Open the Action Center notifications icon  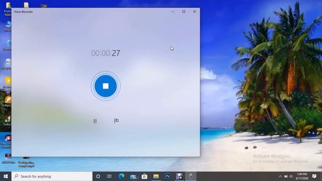(x=314, y=176)
